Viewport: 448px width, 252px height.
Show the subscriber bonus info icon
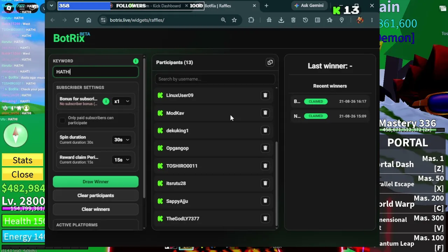106,101
